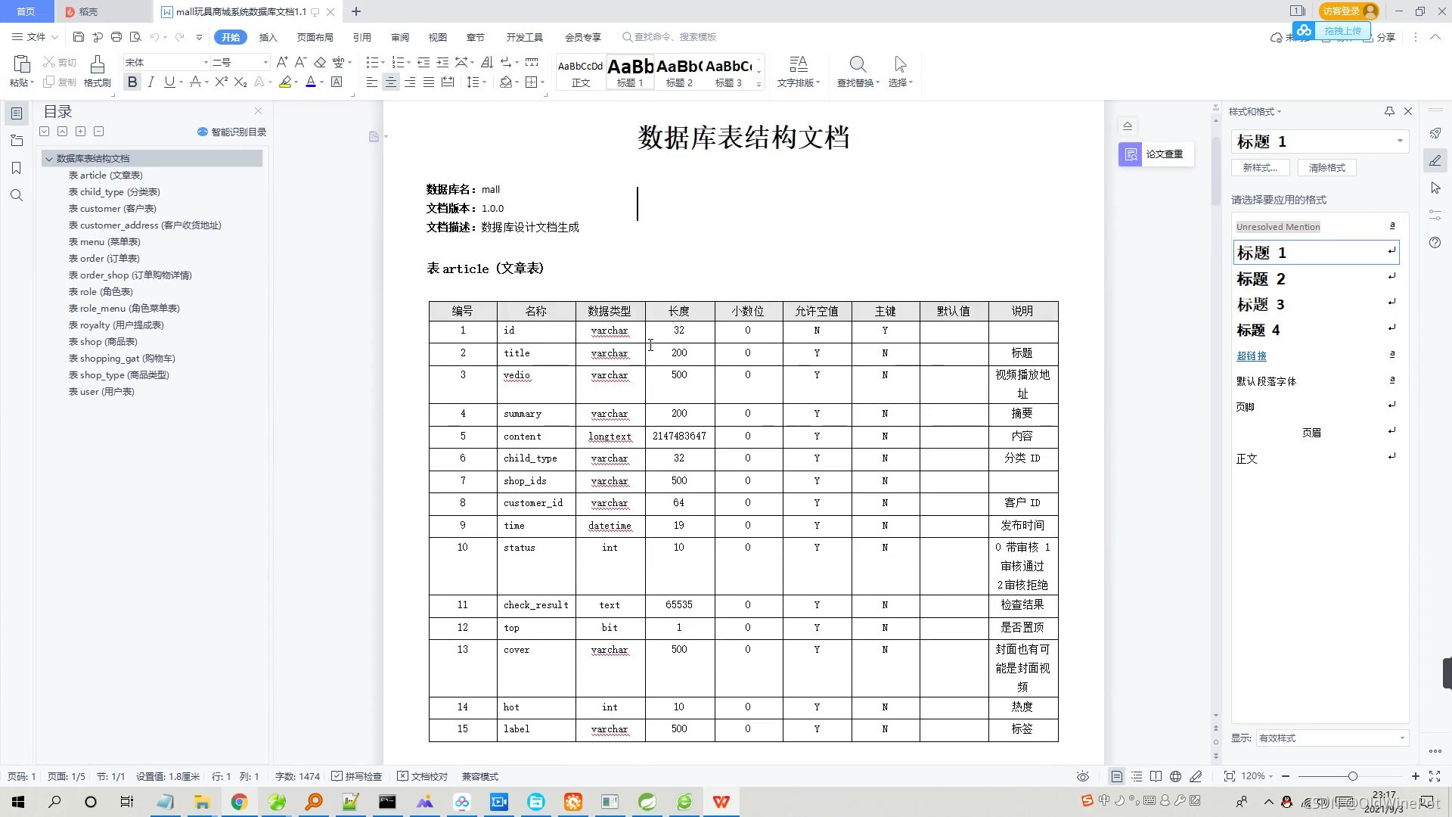1452x817 pixels.
Task: Apply subscript X₂ formatting
Action: pos(240,82)
